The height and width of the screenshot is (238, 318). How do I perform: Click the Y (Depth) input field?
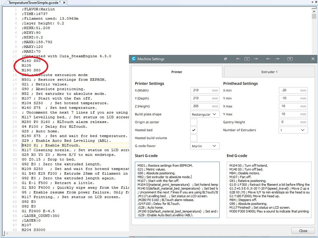(x=205, y=98)
